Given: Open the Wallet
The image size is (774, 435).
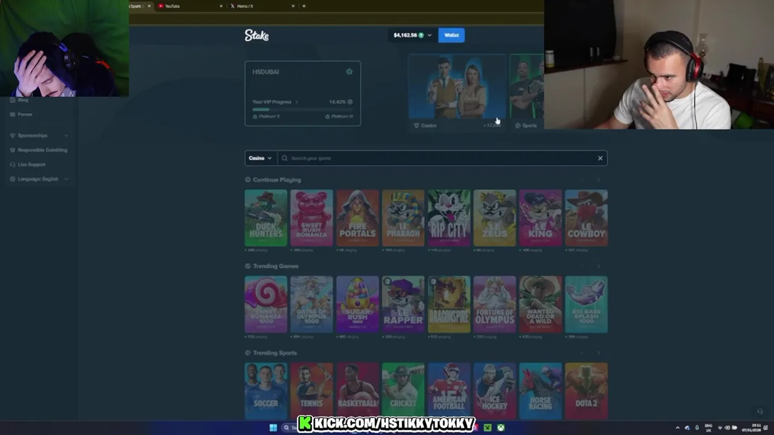Looking at the screenshot, I should [452, 35].
